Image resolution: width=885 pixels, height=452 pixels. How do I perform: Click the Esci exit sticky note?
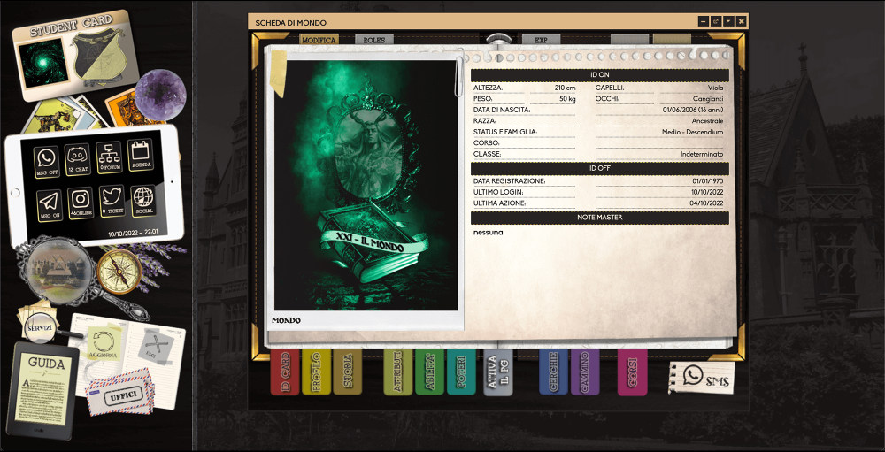click(154, 346)
